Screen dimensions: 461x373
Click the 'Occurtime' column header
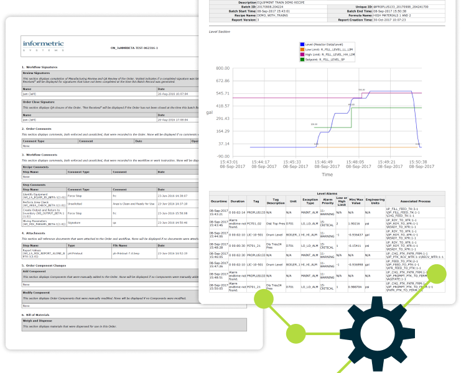pyautogui.click(x=219, y=201)
